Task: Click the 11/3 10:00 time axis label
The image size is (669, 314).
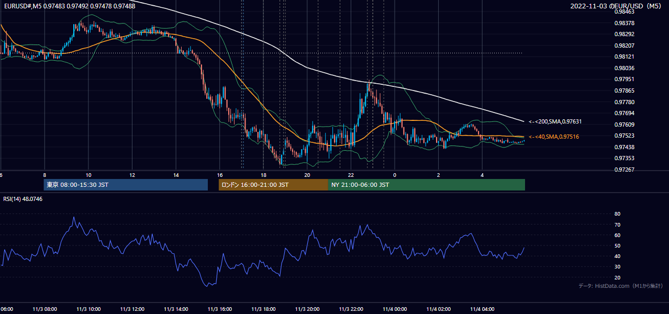Action: point(88,309)
